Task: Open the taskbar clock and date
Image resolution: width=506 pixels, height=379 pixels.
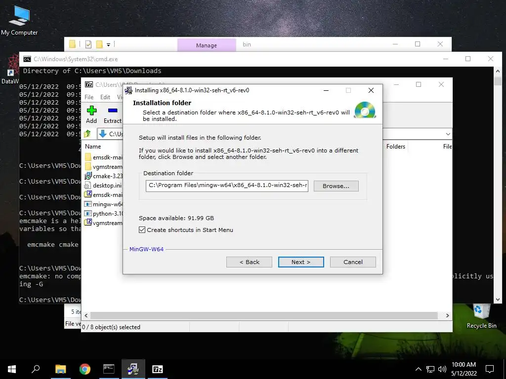Action: tap(464, 369)
